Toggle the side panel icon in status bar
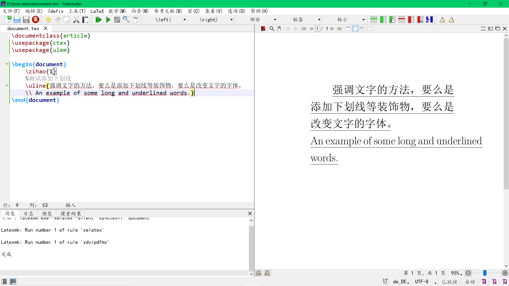 tap(4, 281)
